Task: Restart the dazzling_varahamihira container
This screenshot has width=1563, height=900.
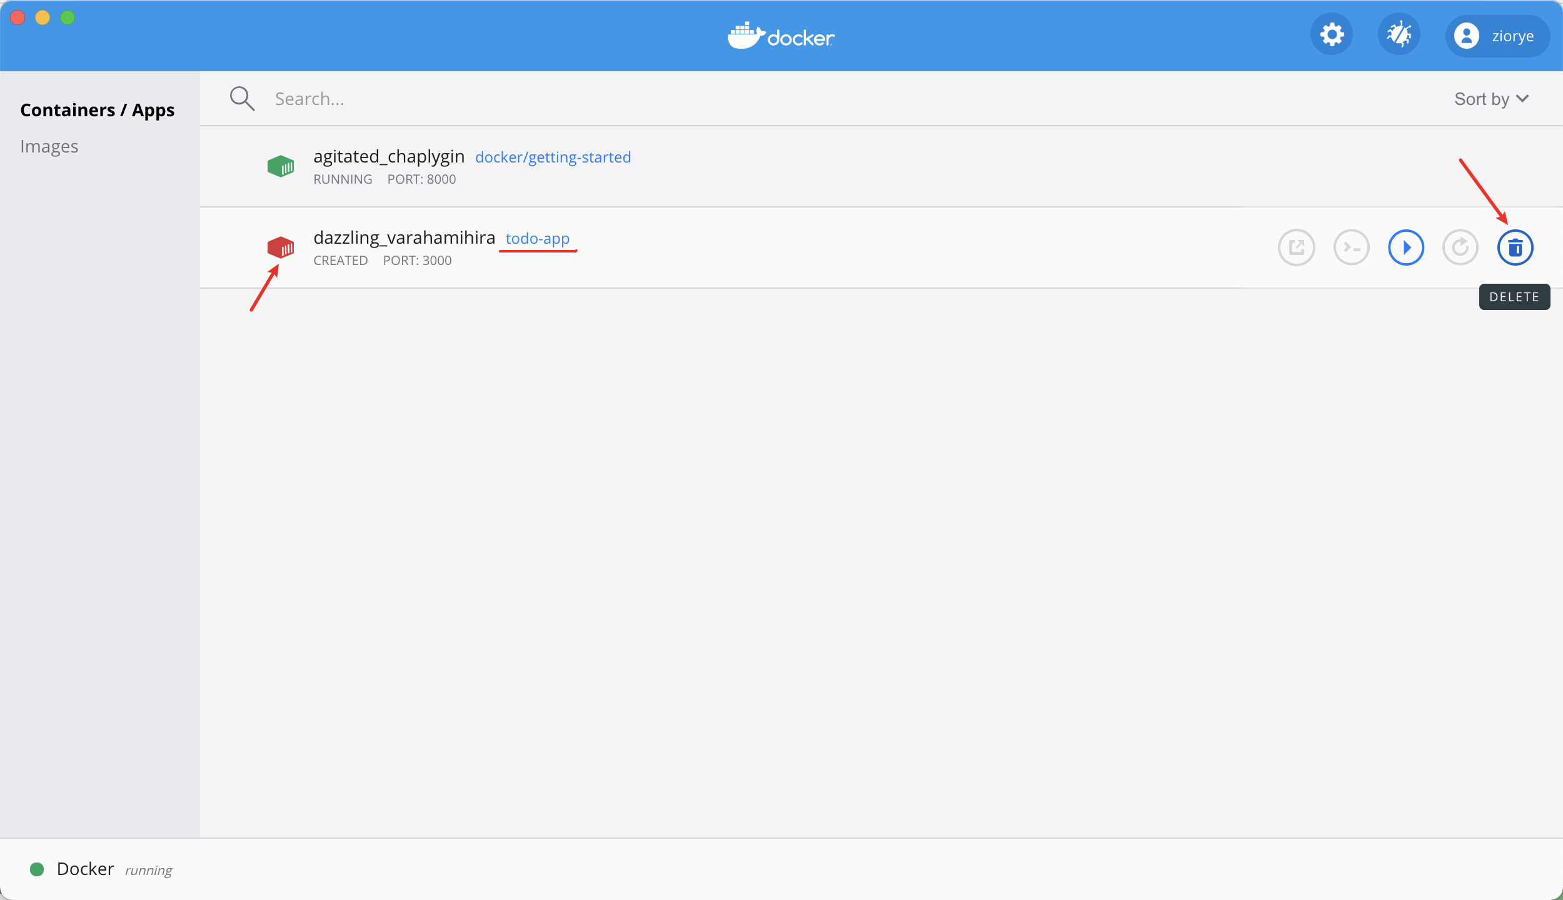Action: pyautogui.click(x=1460, y=247)
